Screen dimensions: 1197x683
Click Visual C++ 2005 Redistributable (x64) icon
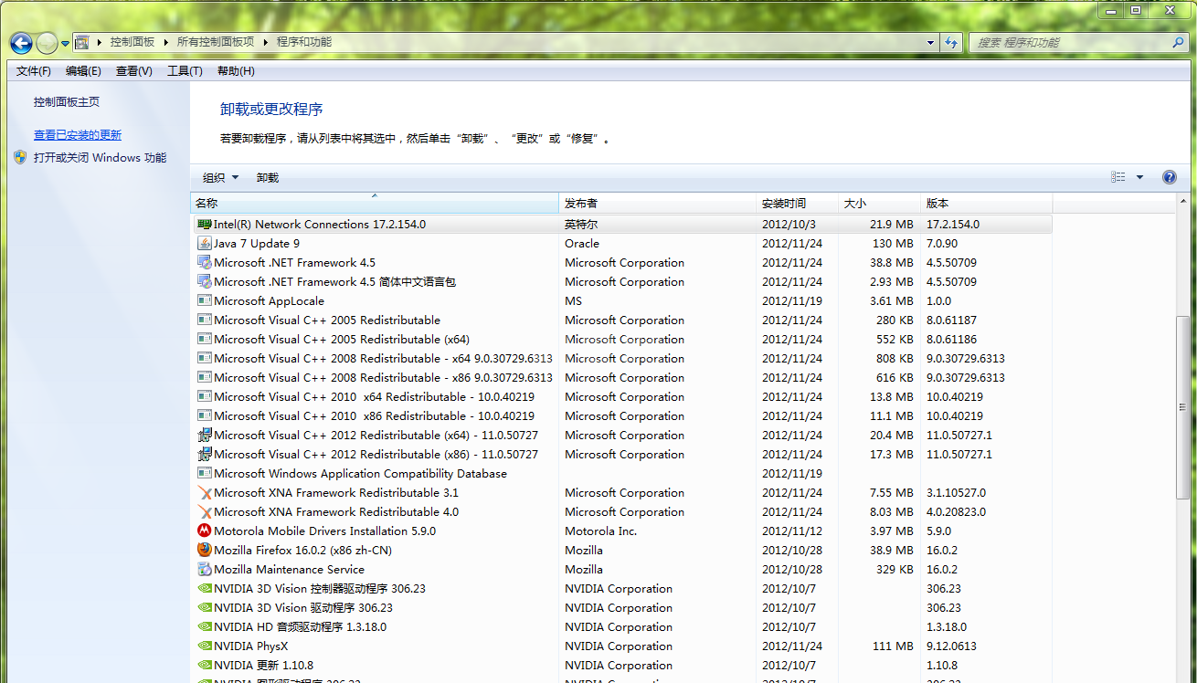click(x=205, y=339)
